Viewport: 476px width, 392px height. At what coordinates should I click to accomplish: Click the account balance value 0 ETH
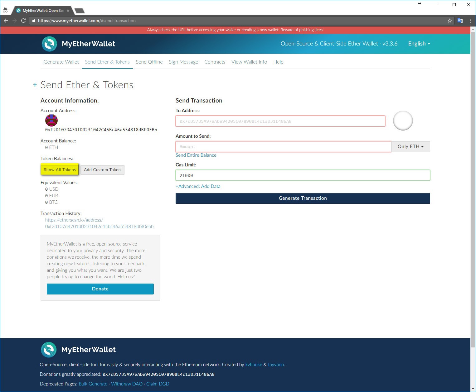[x=51, y=147]
